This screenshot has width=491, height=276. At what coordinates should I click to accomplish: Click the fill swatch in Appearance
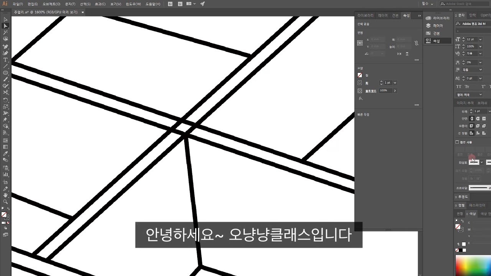(360, 75)
